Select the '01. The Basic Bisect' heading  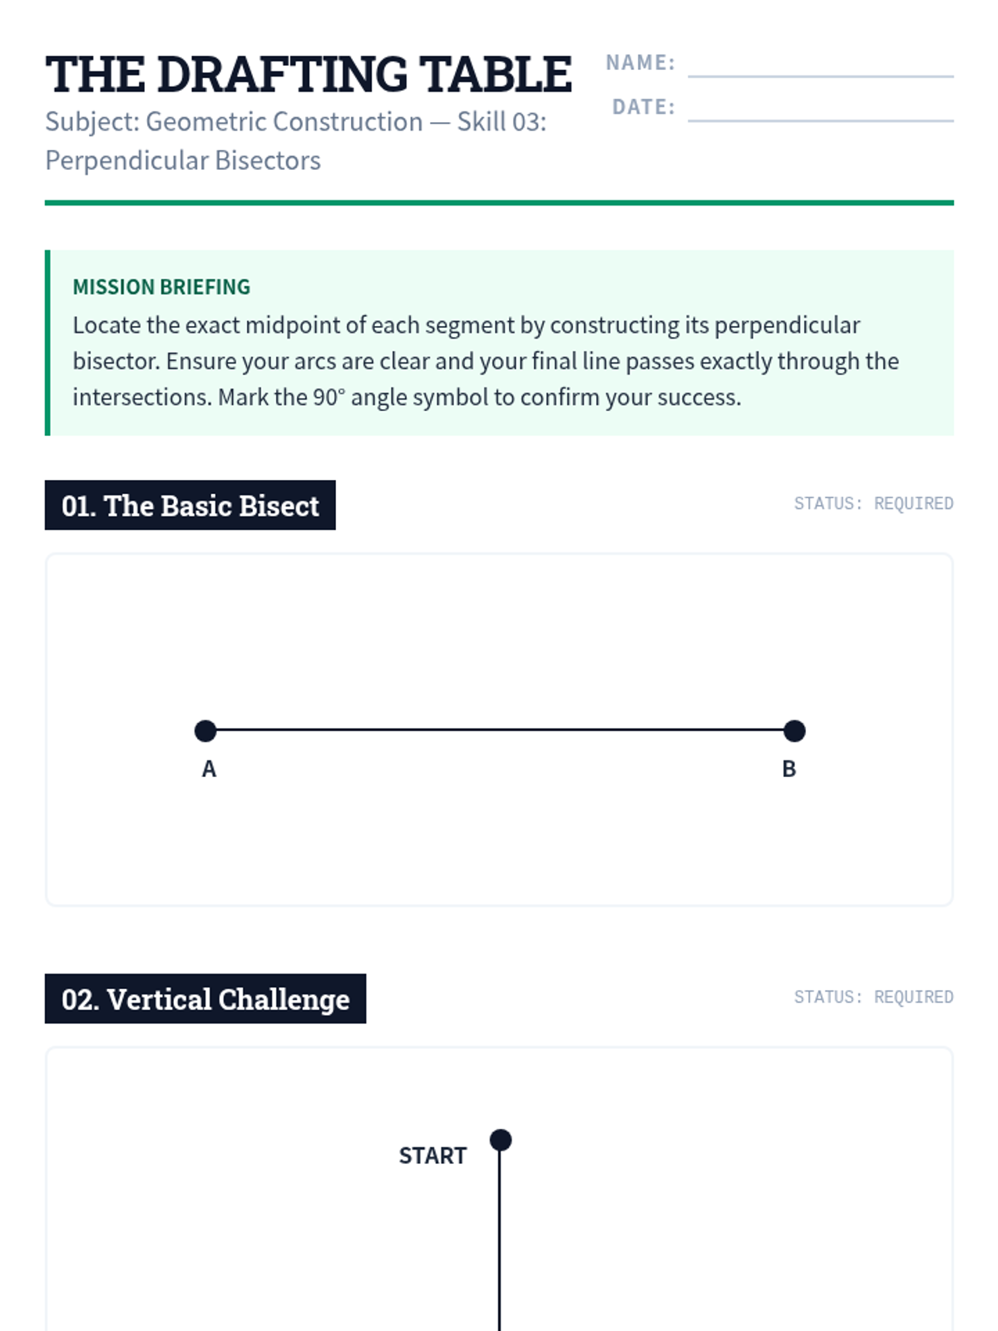click(190, 505)
